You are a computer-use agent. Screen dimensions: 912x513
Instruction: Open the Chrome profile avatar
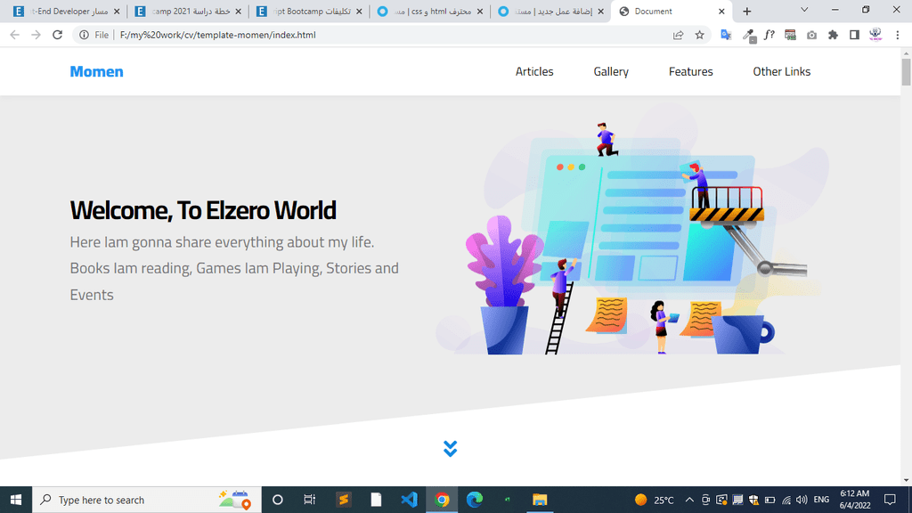[x=876, y=35]
